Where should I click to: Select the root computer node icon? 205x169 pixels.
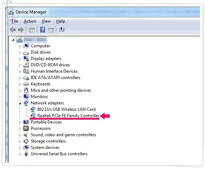click(19, 40)
